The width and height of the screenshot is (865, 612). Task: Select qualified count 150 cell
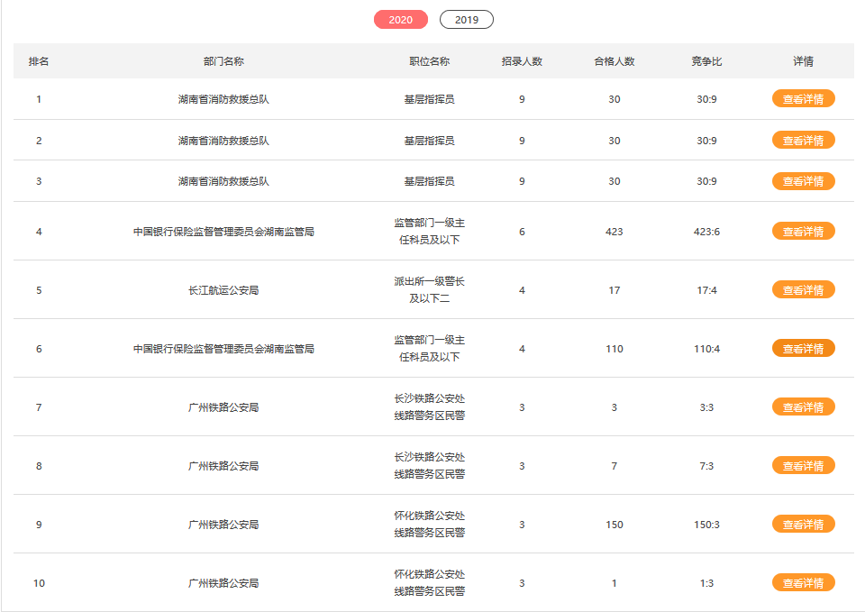pyautogui.click(x=614, y=525)
